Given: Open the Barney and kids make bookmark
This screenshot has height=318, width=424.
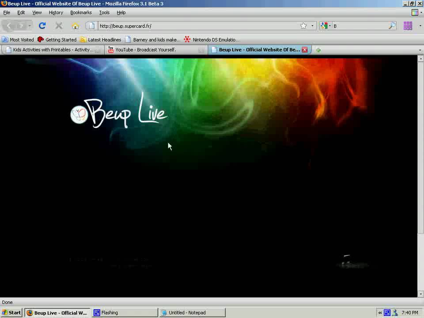Looking at the screenshot, I should pos(152,40).
